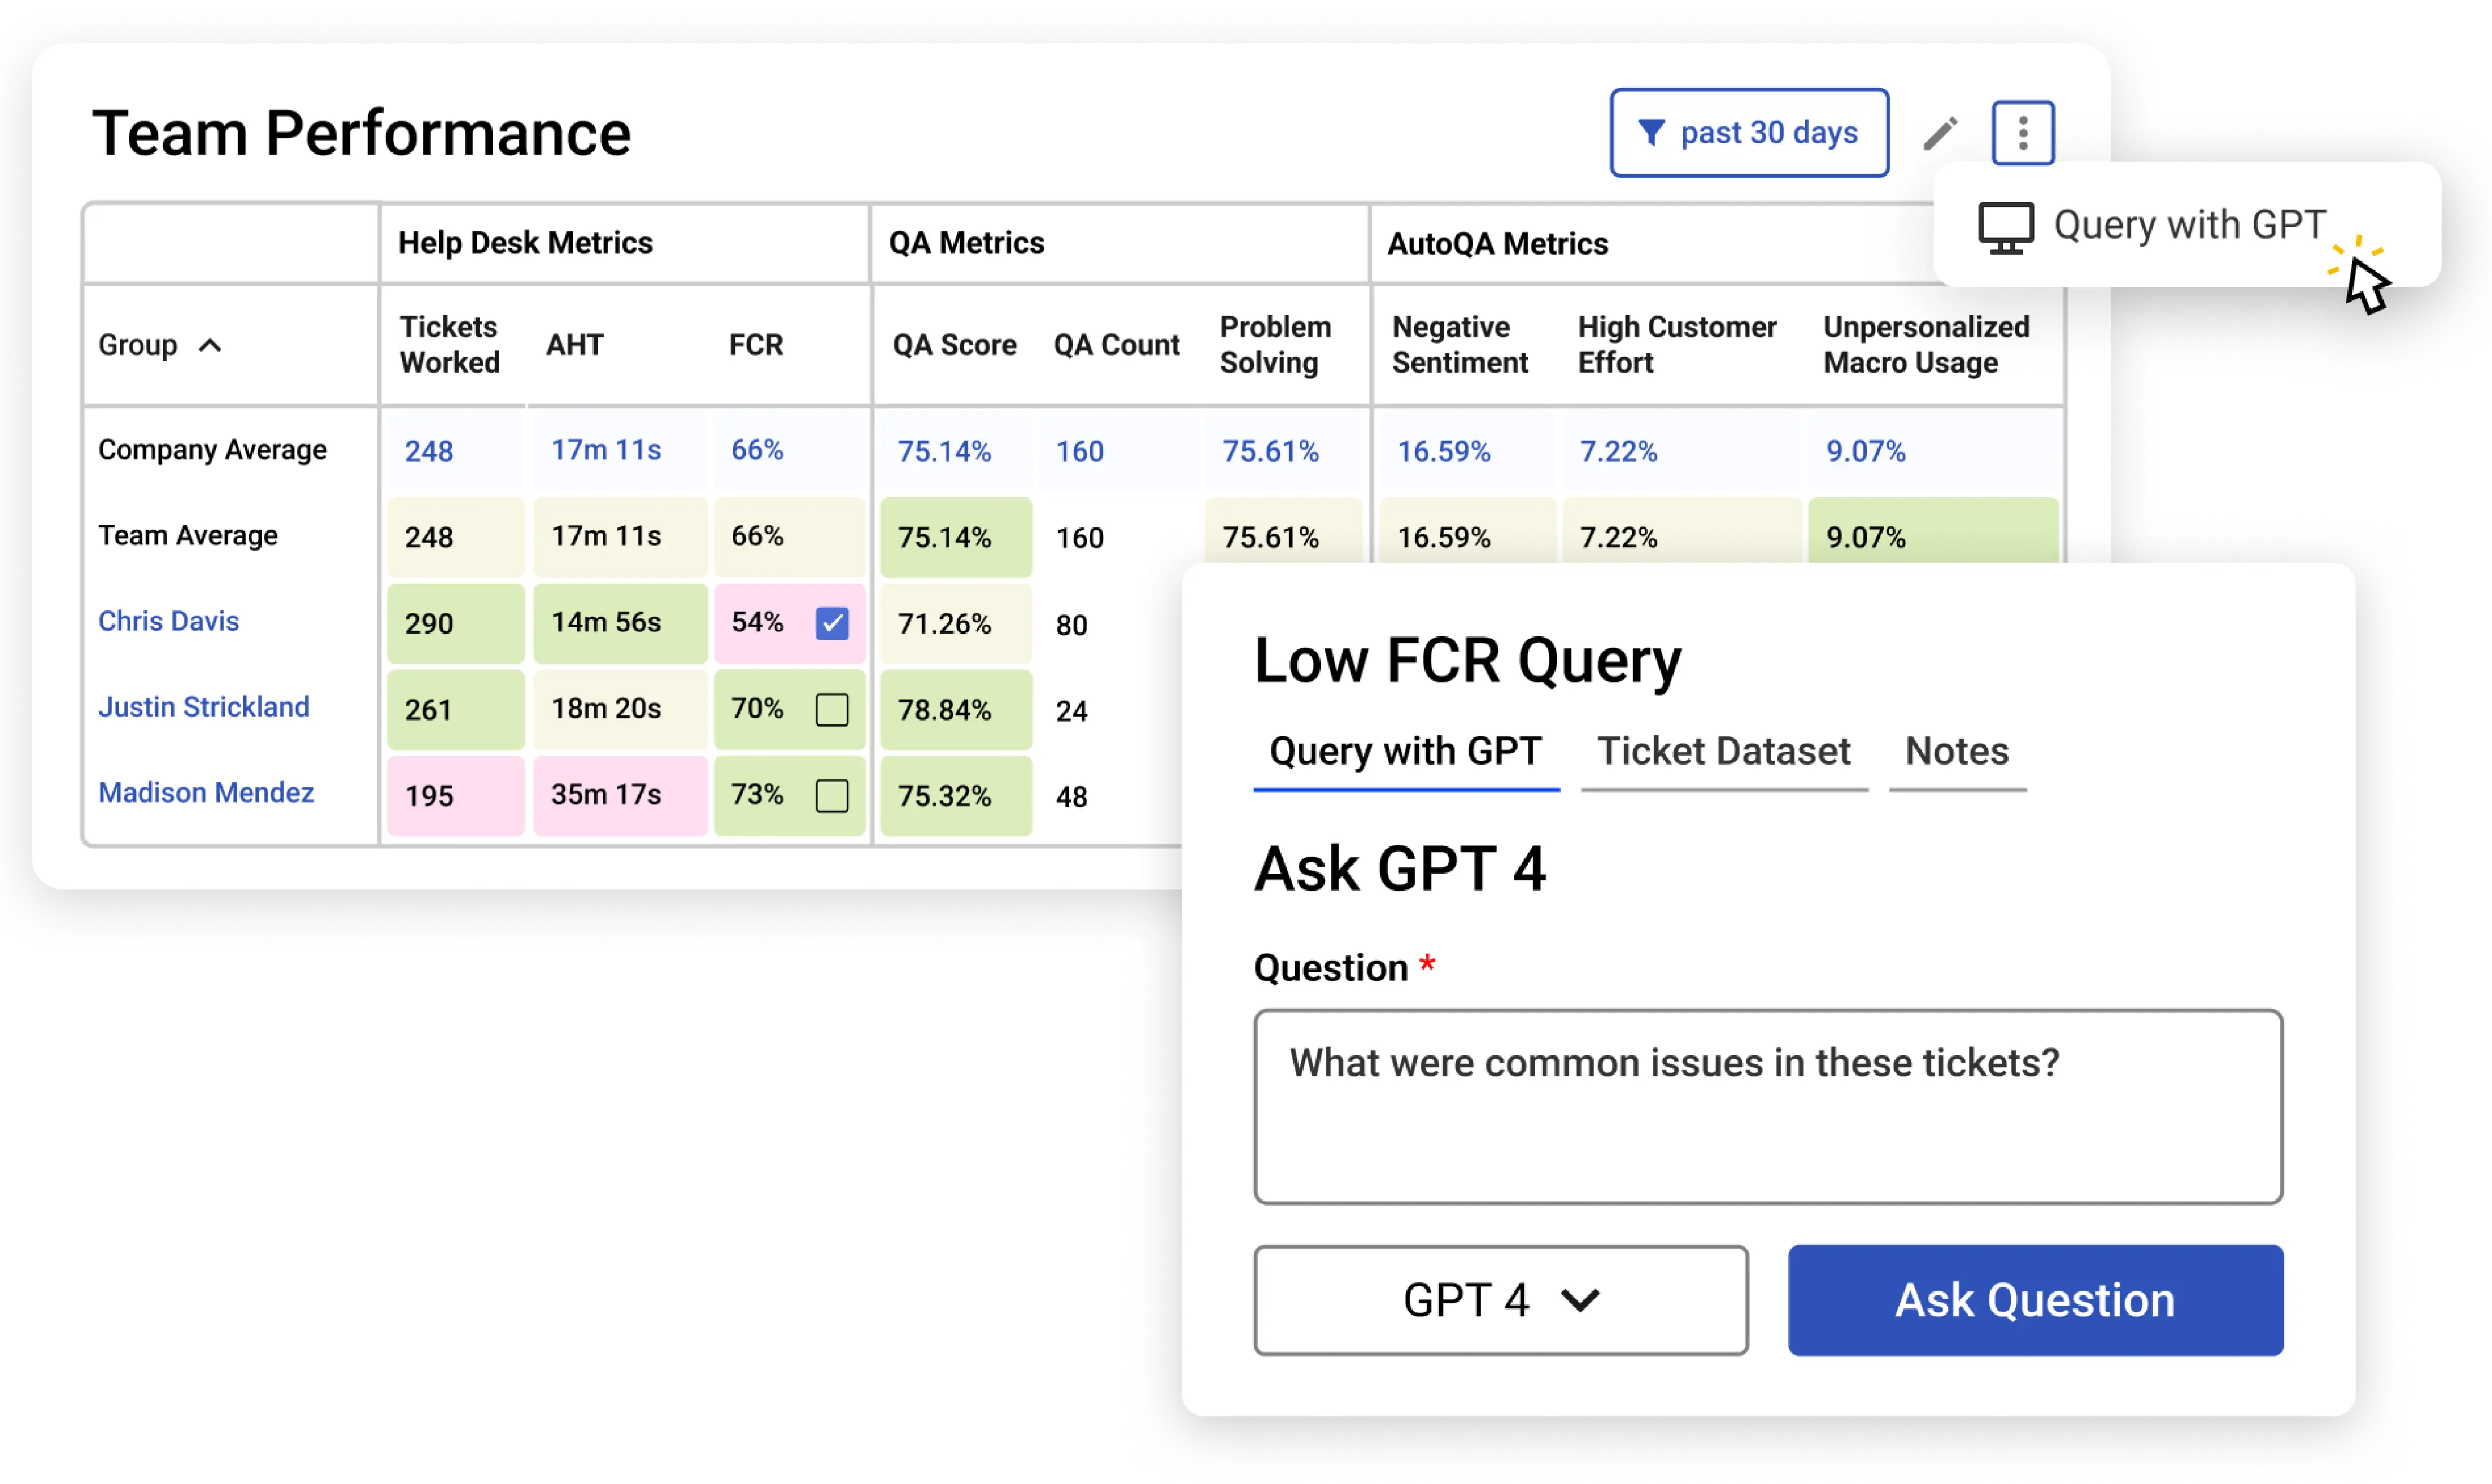2492x1484 pixels.
Task: Click the QA Metrics group header
Action: (966, 243)
